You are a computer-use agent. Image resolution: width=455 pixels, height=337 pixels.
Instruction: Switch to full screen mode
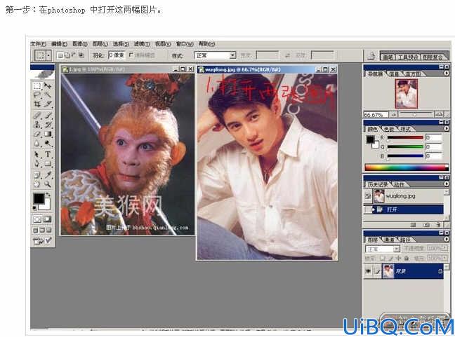(x=48, y=231)
